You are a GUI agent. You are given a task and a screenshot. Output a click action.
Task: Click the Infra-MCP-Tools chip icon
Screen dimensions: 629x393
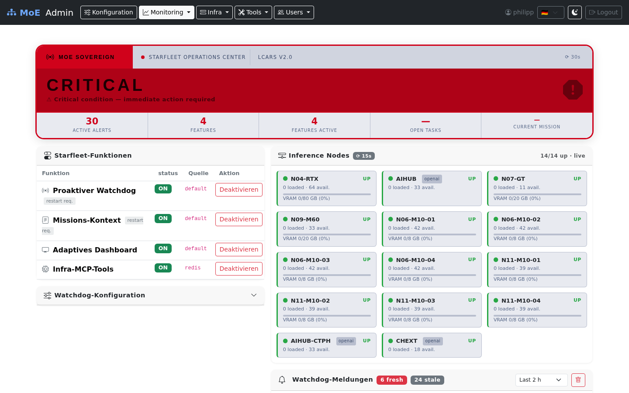pos(45,269)
